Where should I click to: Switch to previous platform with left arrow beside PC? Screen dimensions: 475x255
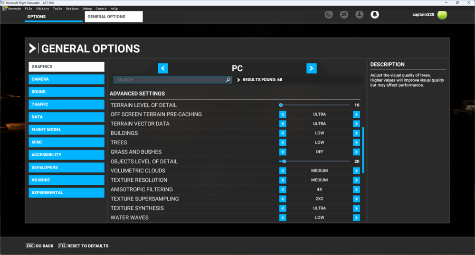coord(163,68)
